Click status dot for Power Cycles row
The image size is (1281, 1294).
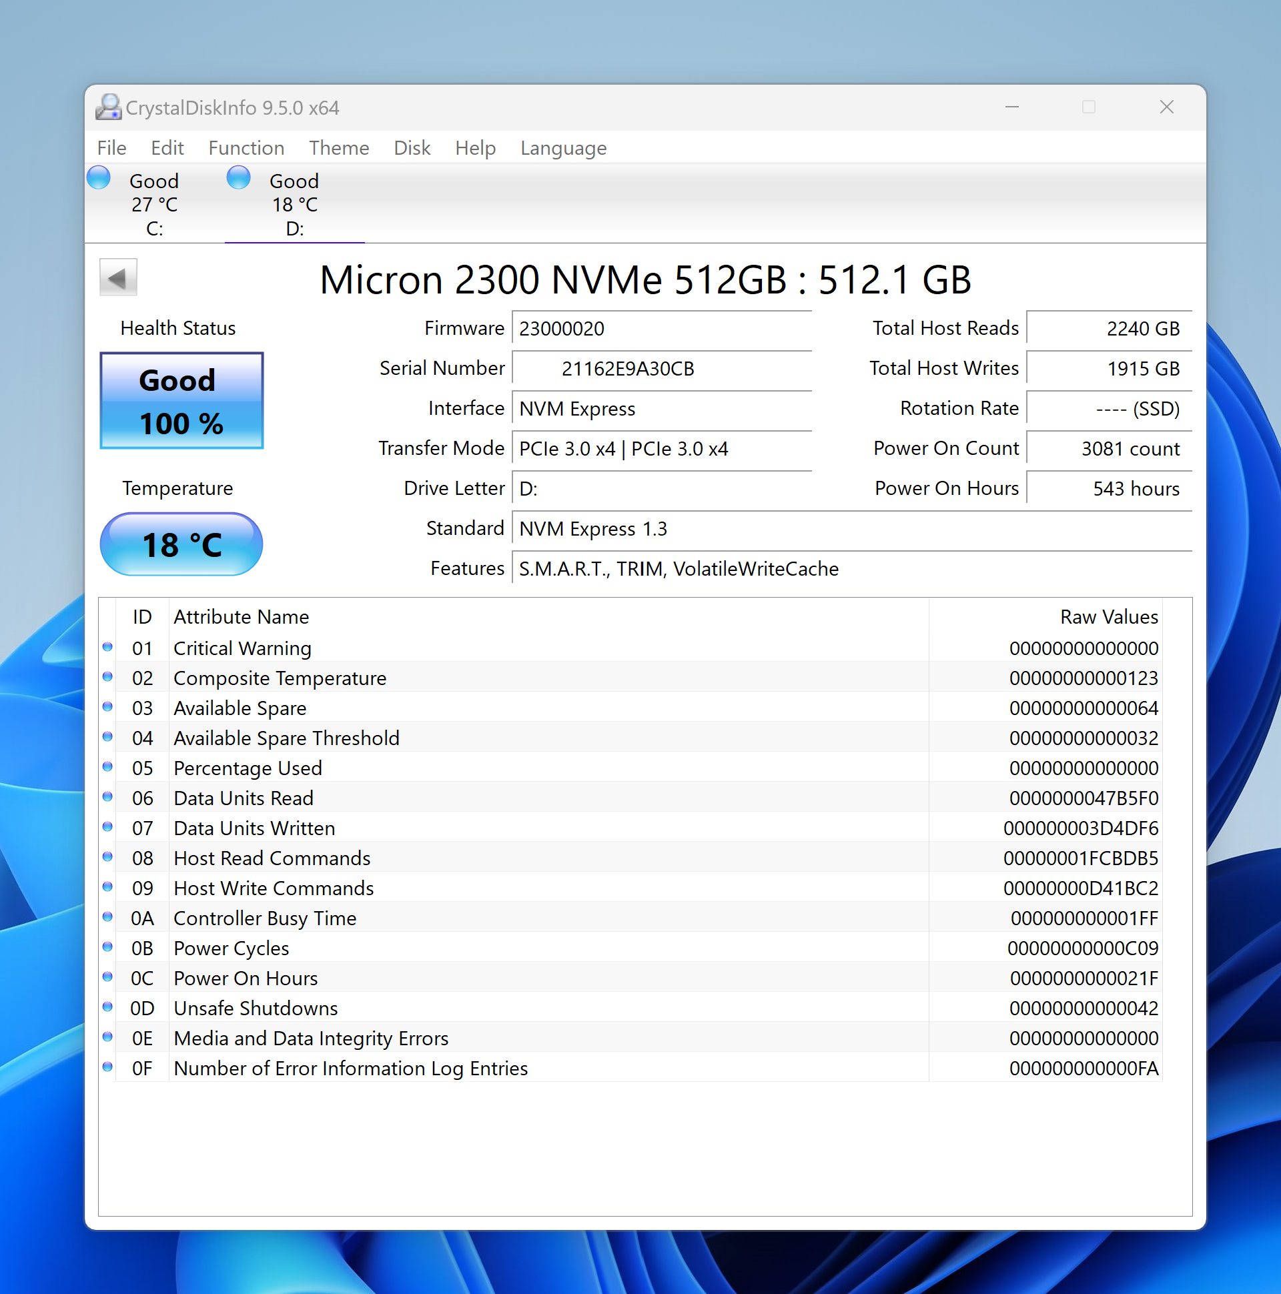pos(107,947)
